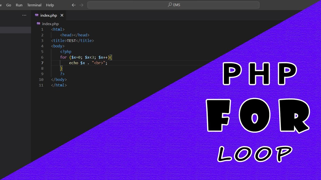Open the Help menu

tap(50, 5)
